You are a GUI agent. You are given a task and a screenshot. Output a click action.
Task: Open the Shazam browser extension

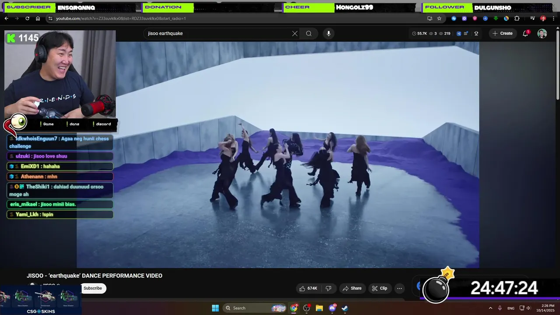pos(454,18)
